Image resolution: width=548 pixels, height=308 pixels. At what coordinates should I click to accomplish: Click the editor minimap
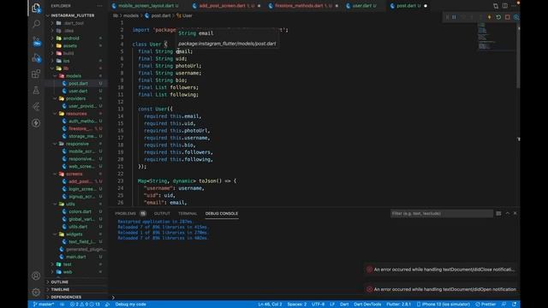click(x=496, y=37)
